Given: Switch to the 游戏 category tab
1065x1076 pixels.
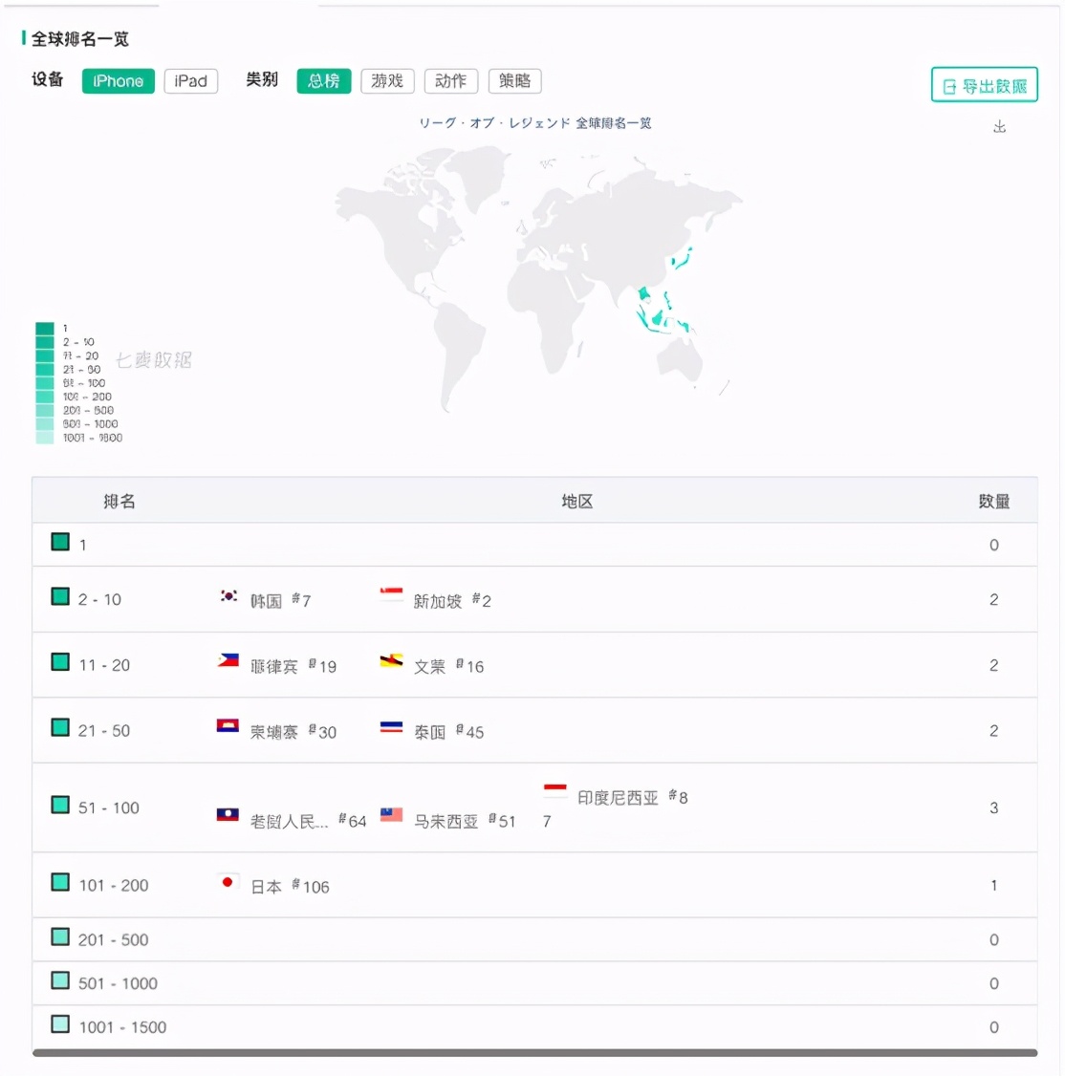Looking at the screenshot, I should 387,81.
